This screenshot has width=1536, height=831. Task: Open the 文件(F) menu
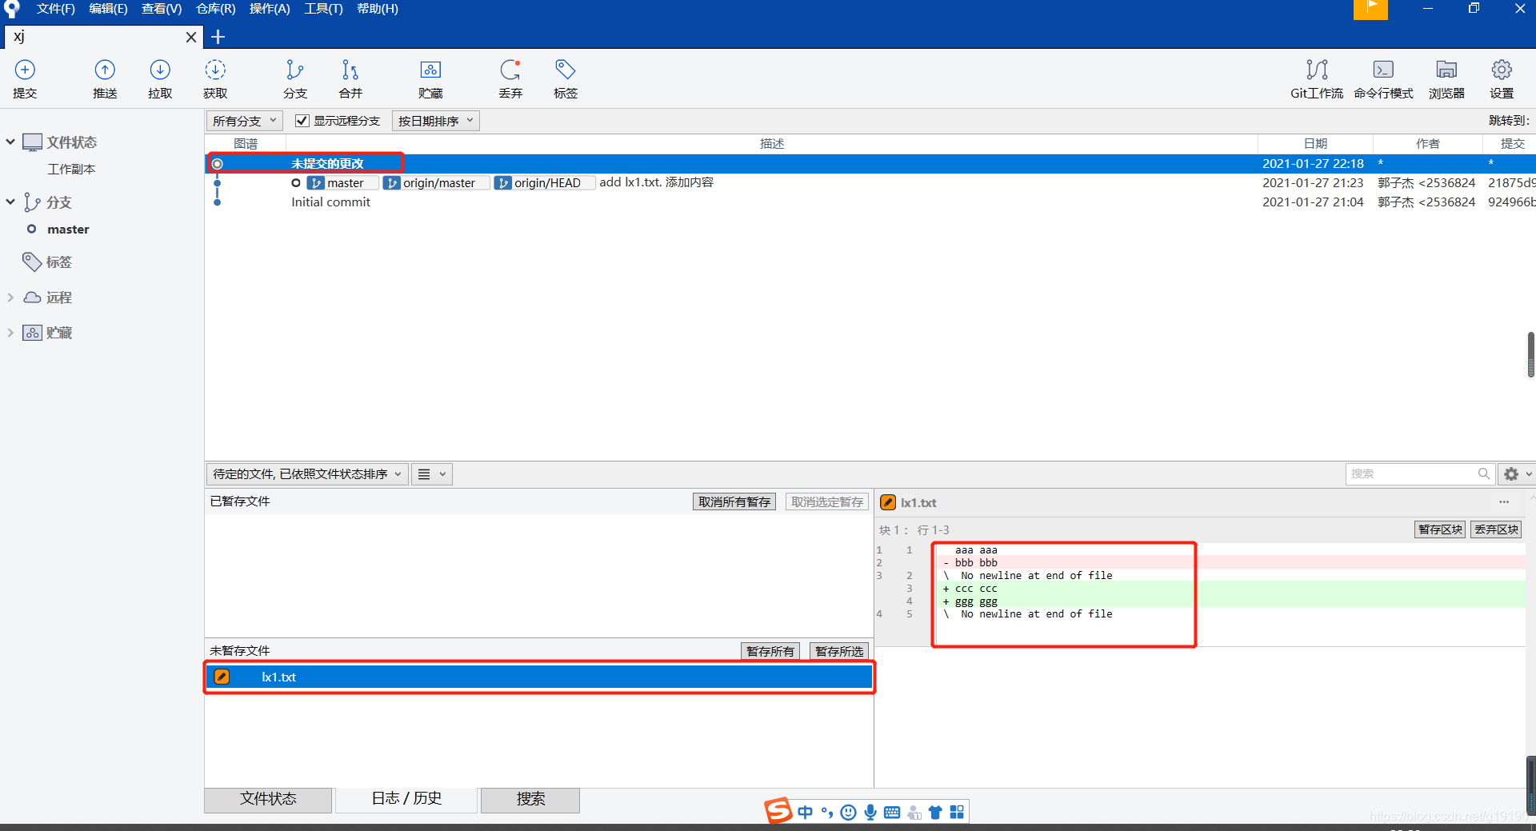(x=55, y=9)
